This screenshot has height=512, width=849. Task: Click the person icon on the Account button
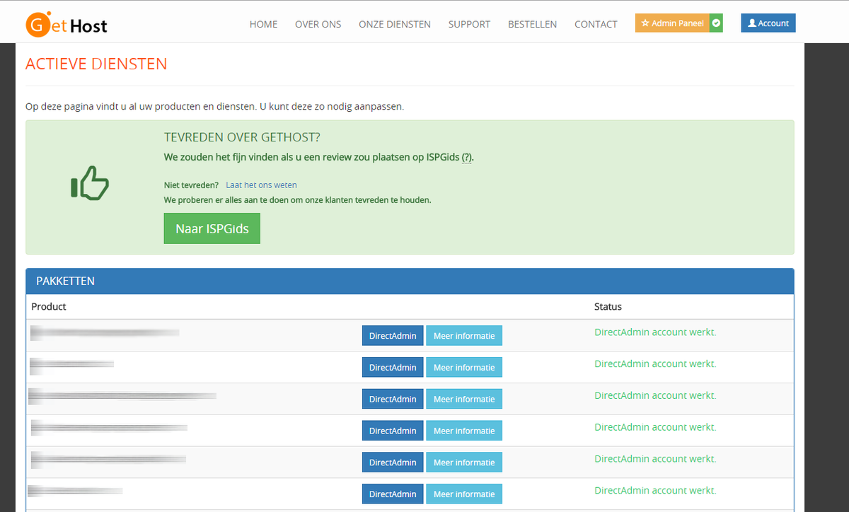coord(752,22)
